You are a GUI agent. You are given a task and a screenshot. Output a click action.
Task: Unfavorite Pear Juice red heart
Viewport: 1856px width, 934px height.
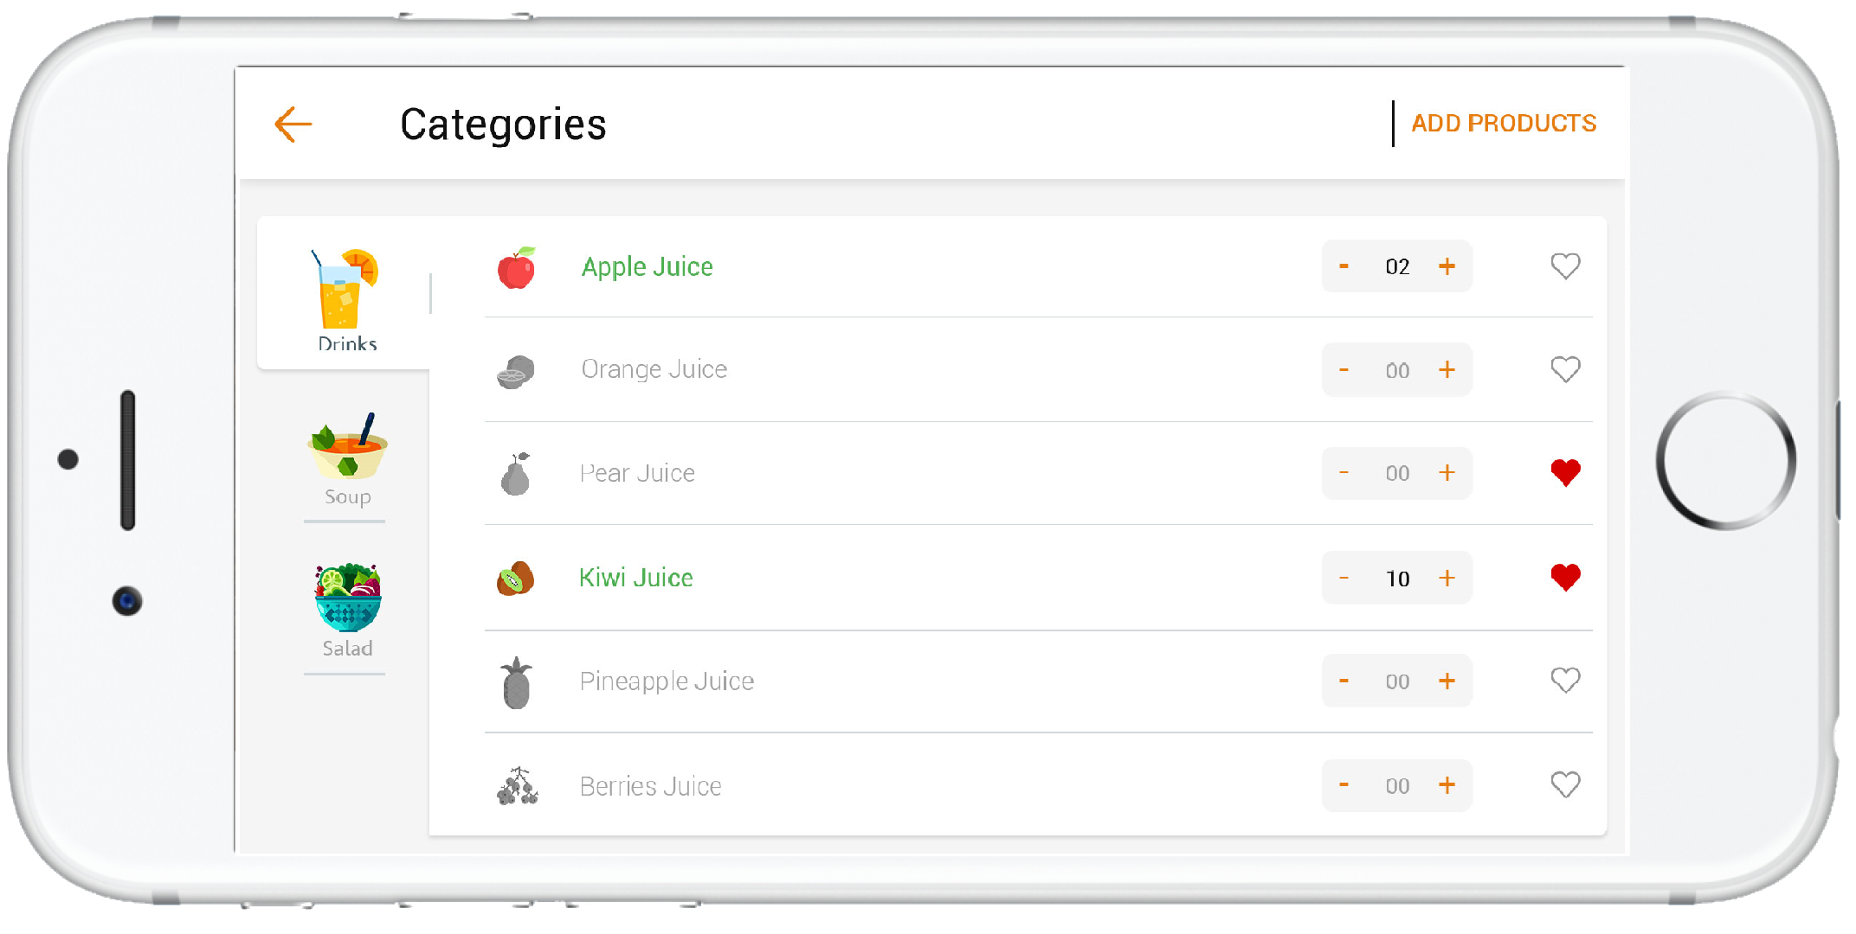(x=1565, y=473)
